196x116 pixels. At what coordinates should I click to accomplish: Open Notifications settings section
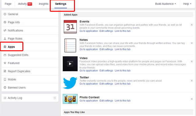click(30, 30)
